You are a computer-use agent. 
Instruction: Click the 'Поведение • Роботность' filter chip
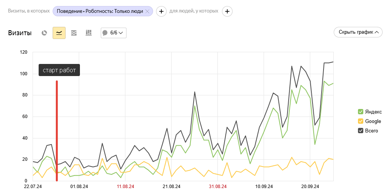click(100, 11)
